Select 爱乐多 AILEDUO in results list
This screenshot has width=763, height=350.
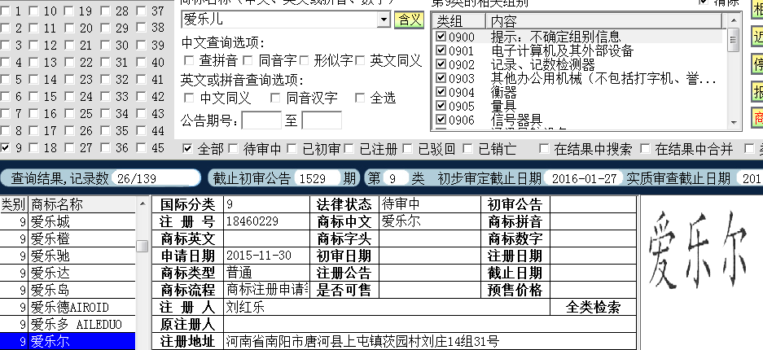(x=68, y=324)
